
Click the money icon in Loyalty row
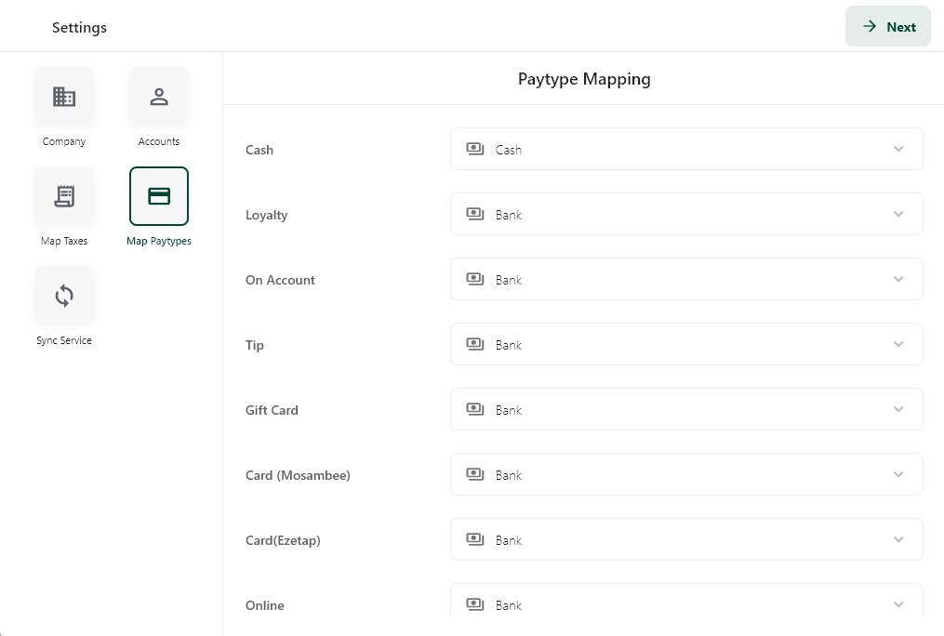475,214
